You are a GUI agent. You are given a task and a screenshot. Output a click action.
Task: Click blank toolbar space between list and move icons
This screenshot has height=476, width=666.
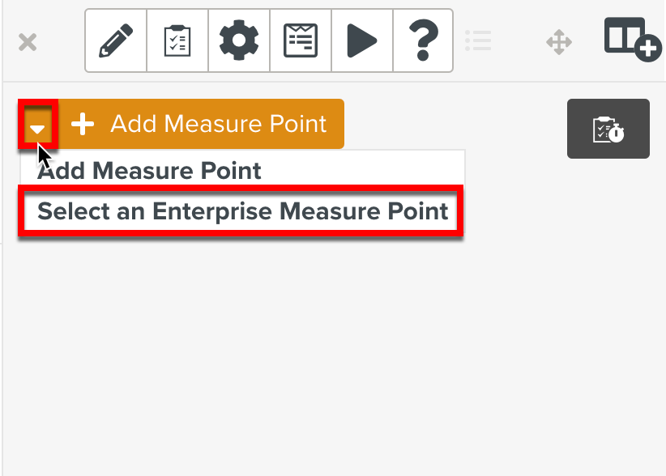(519, 42)
